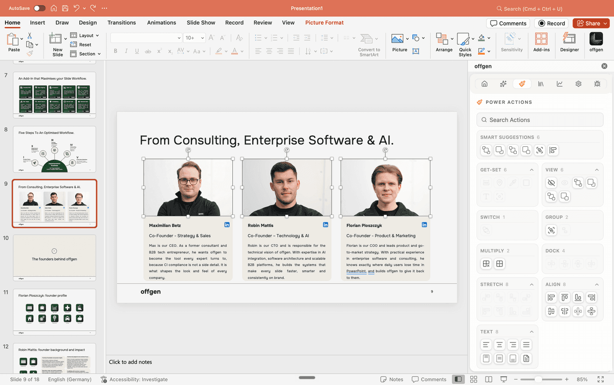614x385 pixels.
Task: Open the offgen add-in from the ribbon
Action: click(596, 42)
